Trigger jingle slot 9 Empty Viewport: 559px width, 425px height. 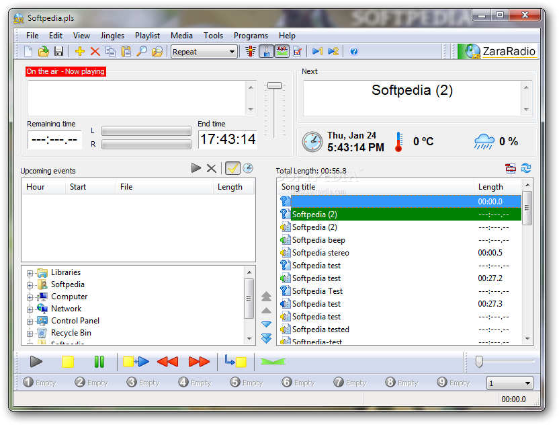point(453,383)
